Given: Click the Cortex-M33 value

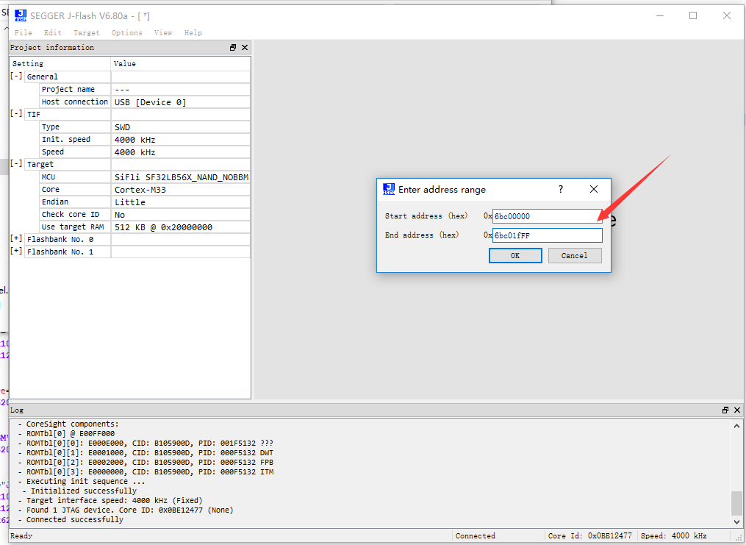Looking at the screenshot, I should tap(140, 190).
